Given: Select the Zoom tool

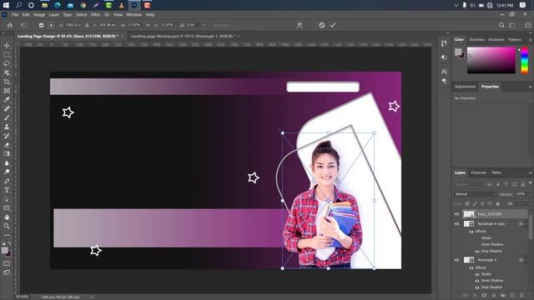Looking at the screenshot, I should coord(7,226).
